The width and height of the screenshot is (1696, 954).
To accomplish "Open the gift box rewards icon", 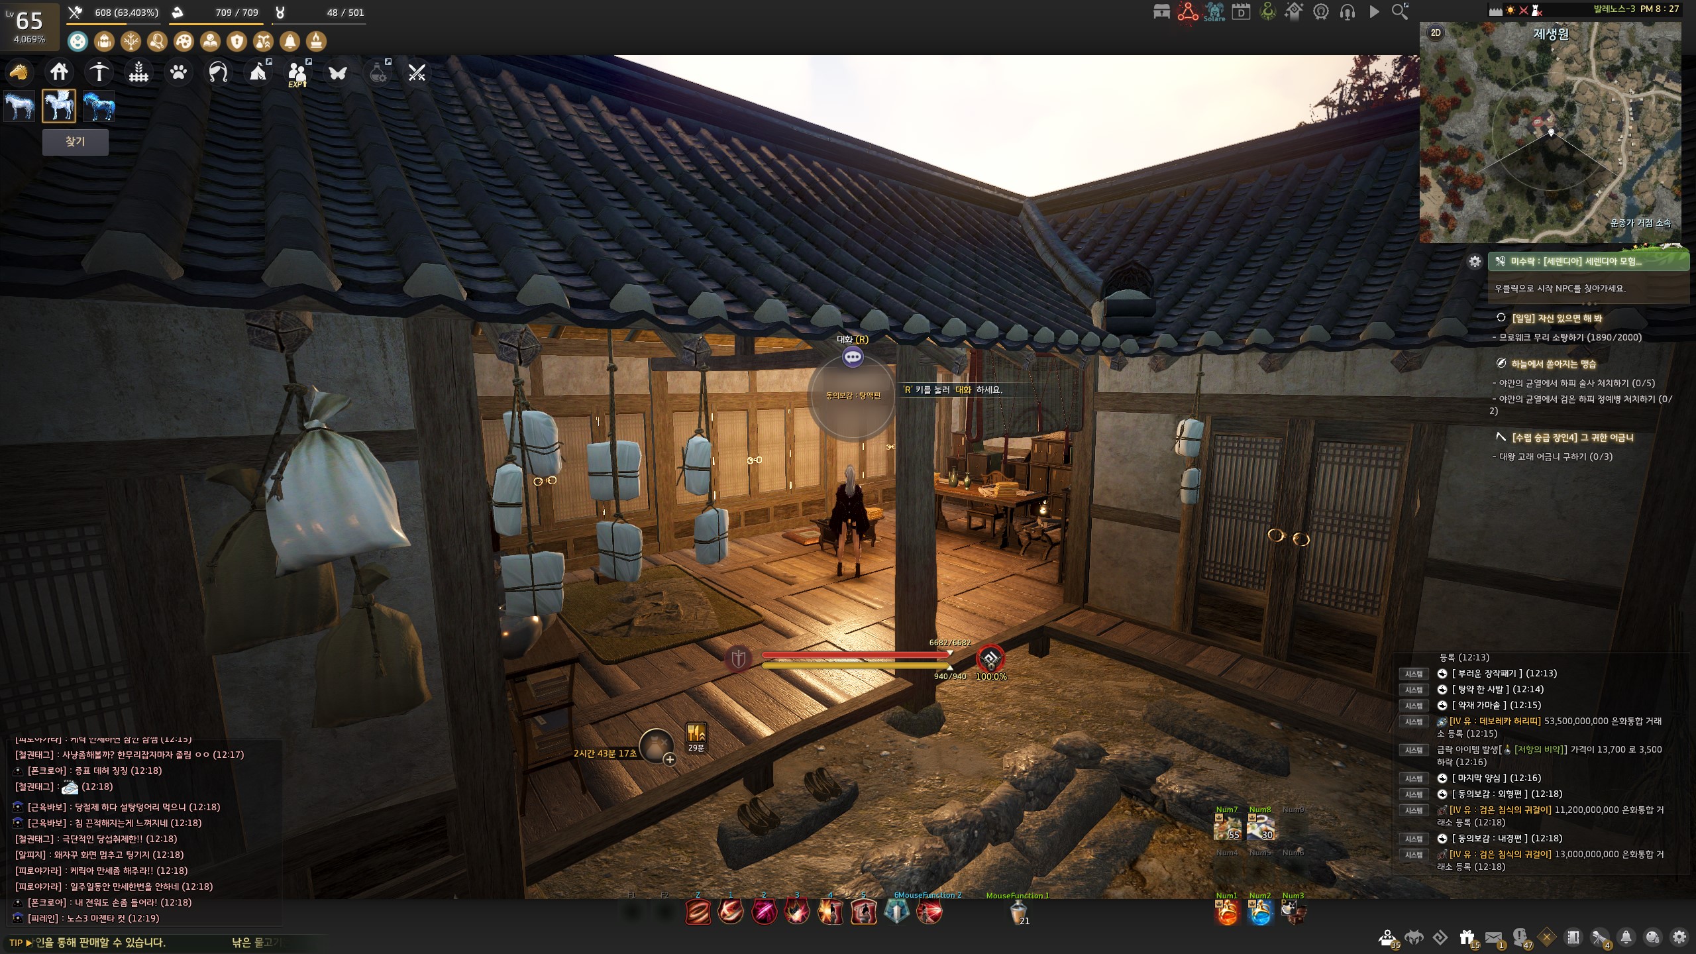I will [x=1466, y=937].
